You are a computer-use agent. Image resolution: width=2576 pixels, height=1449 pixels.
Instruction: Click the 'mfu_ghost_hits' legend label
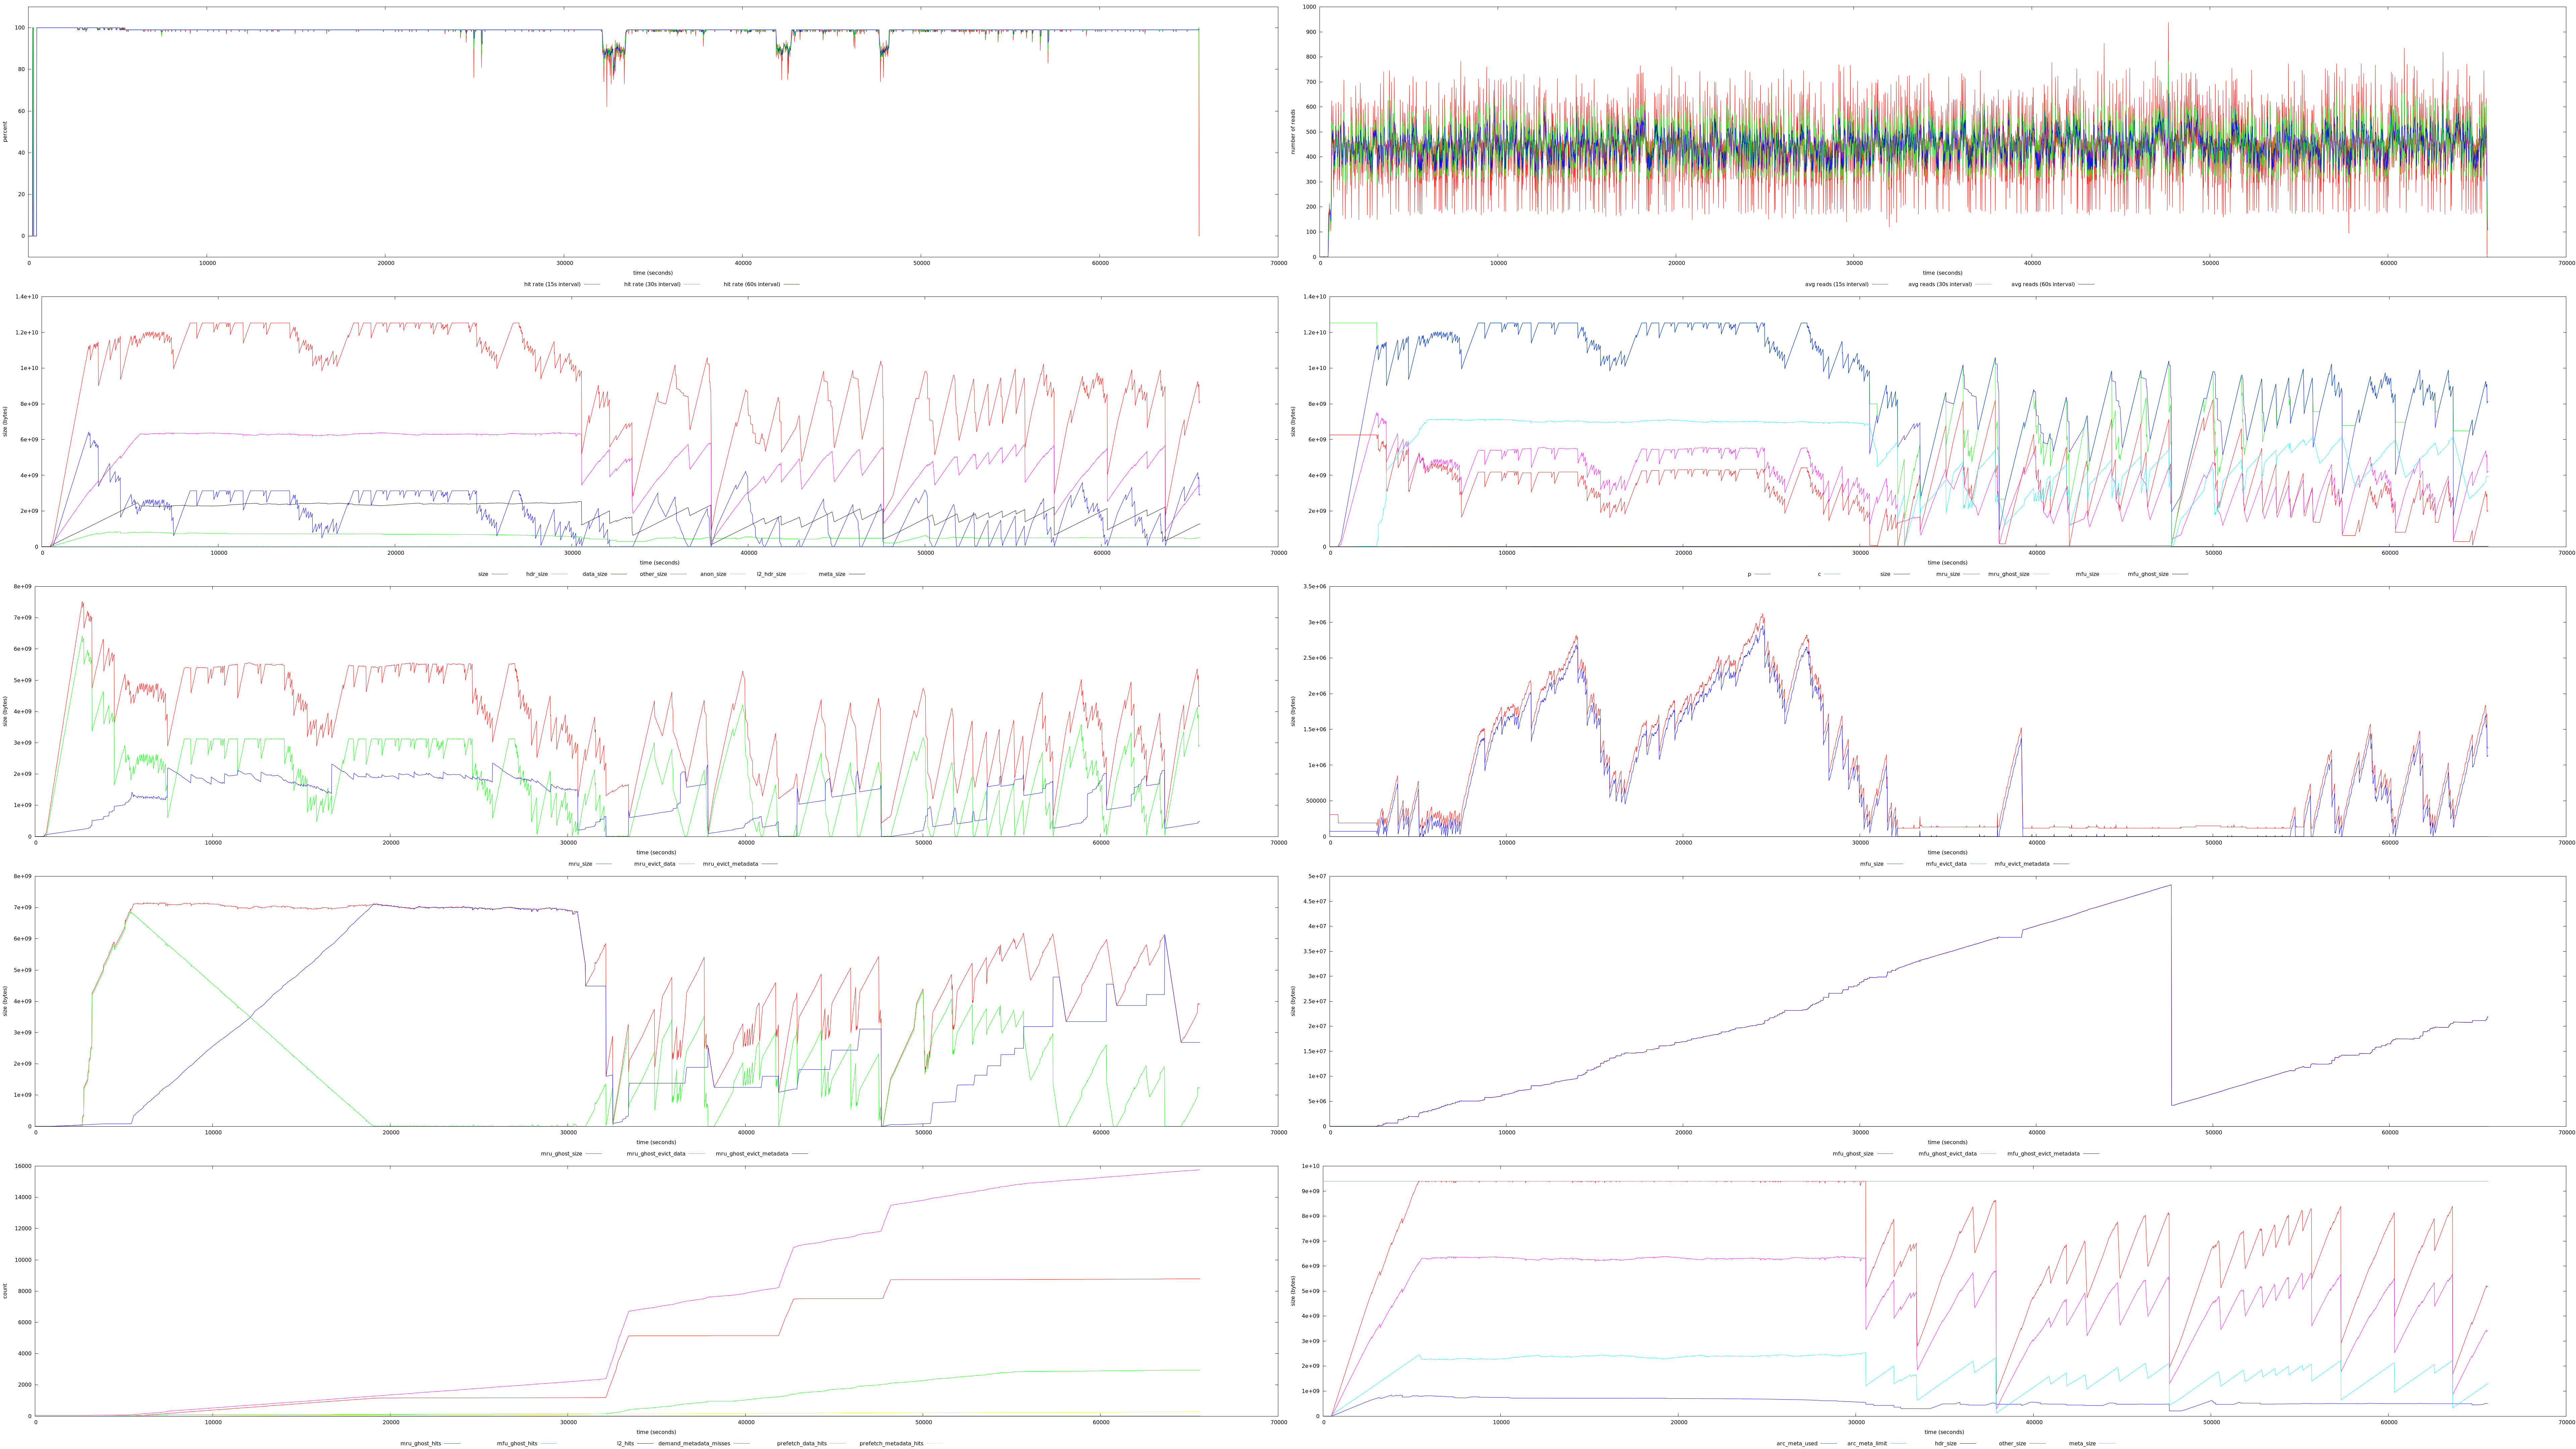[517, 1444]
